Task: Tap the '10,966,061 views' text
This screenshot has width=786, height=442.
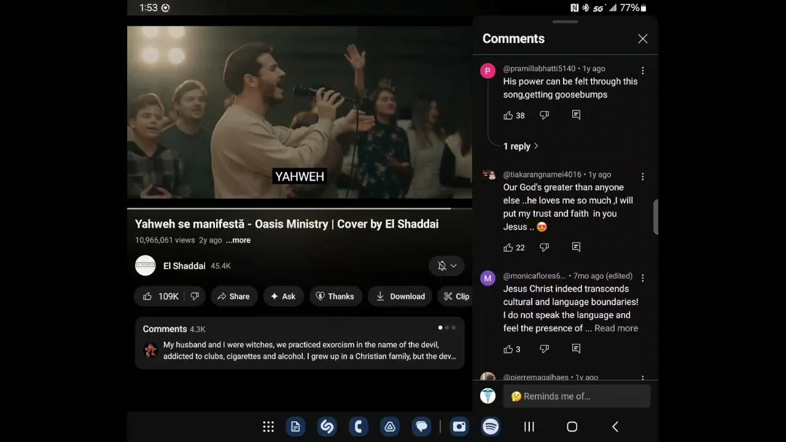Action: [x=165, y=240]
